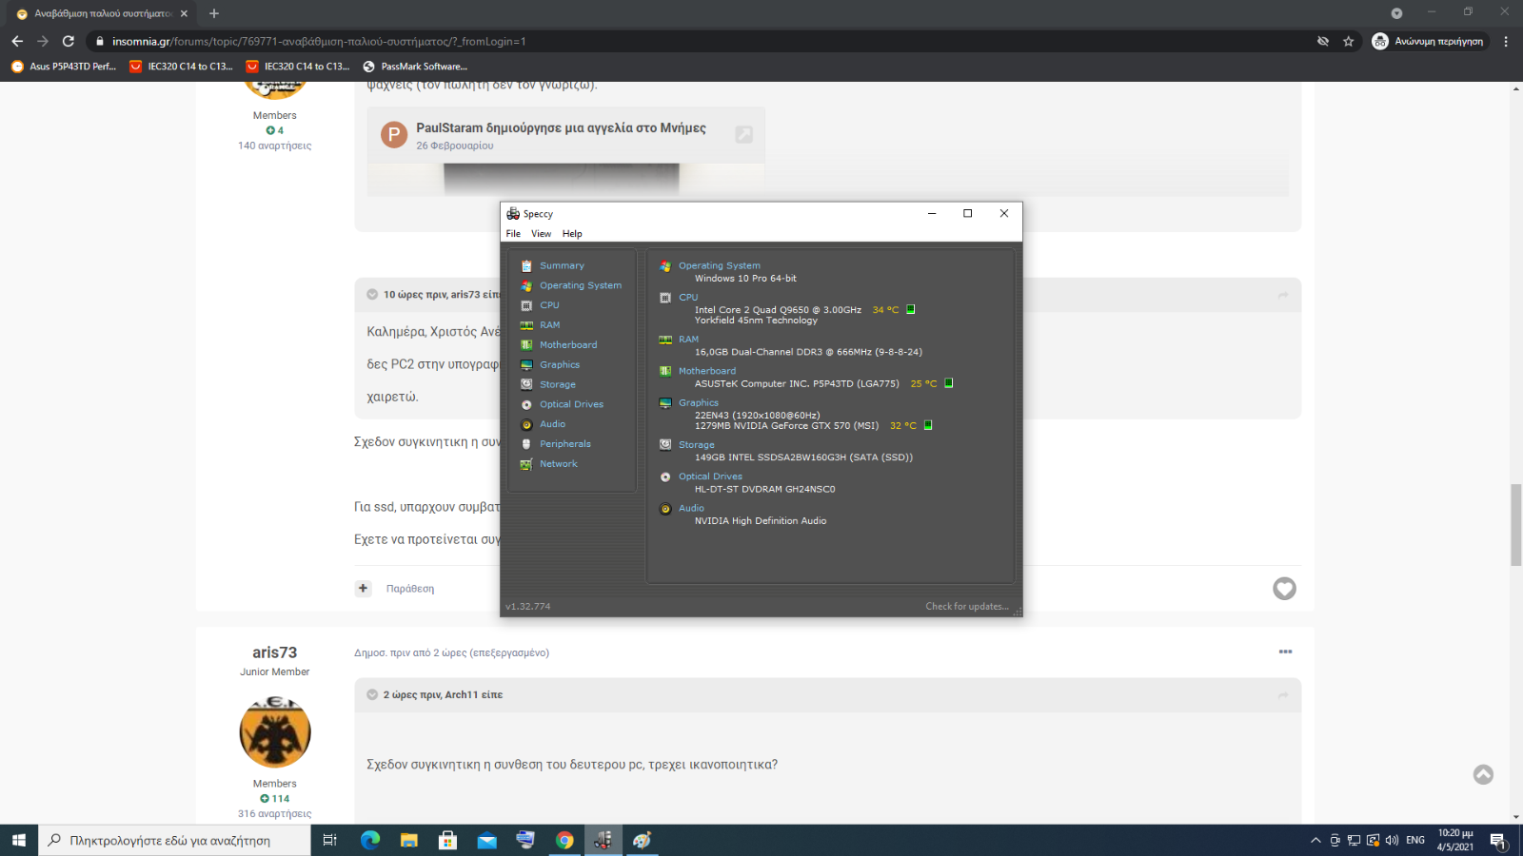This screenshot has width=1523, height=856.
Task: Click the plus multi-quote button
Action: click(363, 589)
